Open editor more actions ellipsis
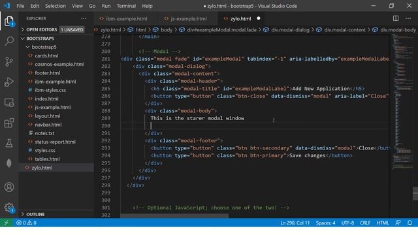Screen dimensions: 418x235 (408, 18)
